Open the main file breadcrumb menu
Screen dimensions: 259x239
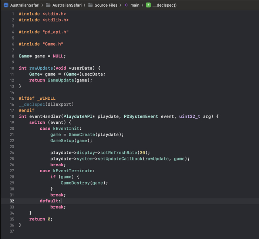135,5
